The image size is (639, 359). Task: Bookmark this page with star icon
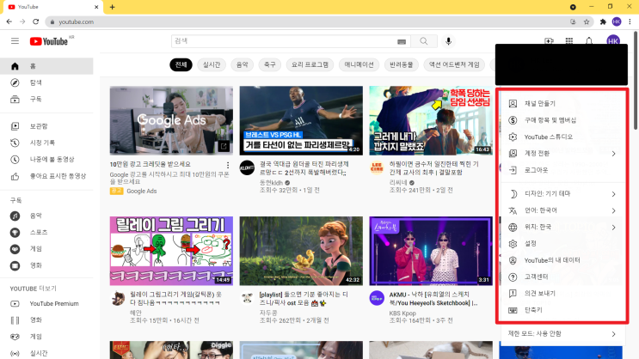(x=587, y=22)
